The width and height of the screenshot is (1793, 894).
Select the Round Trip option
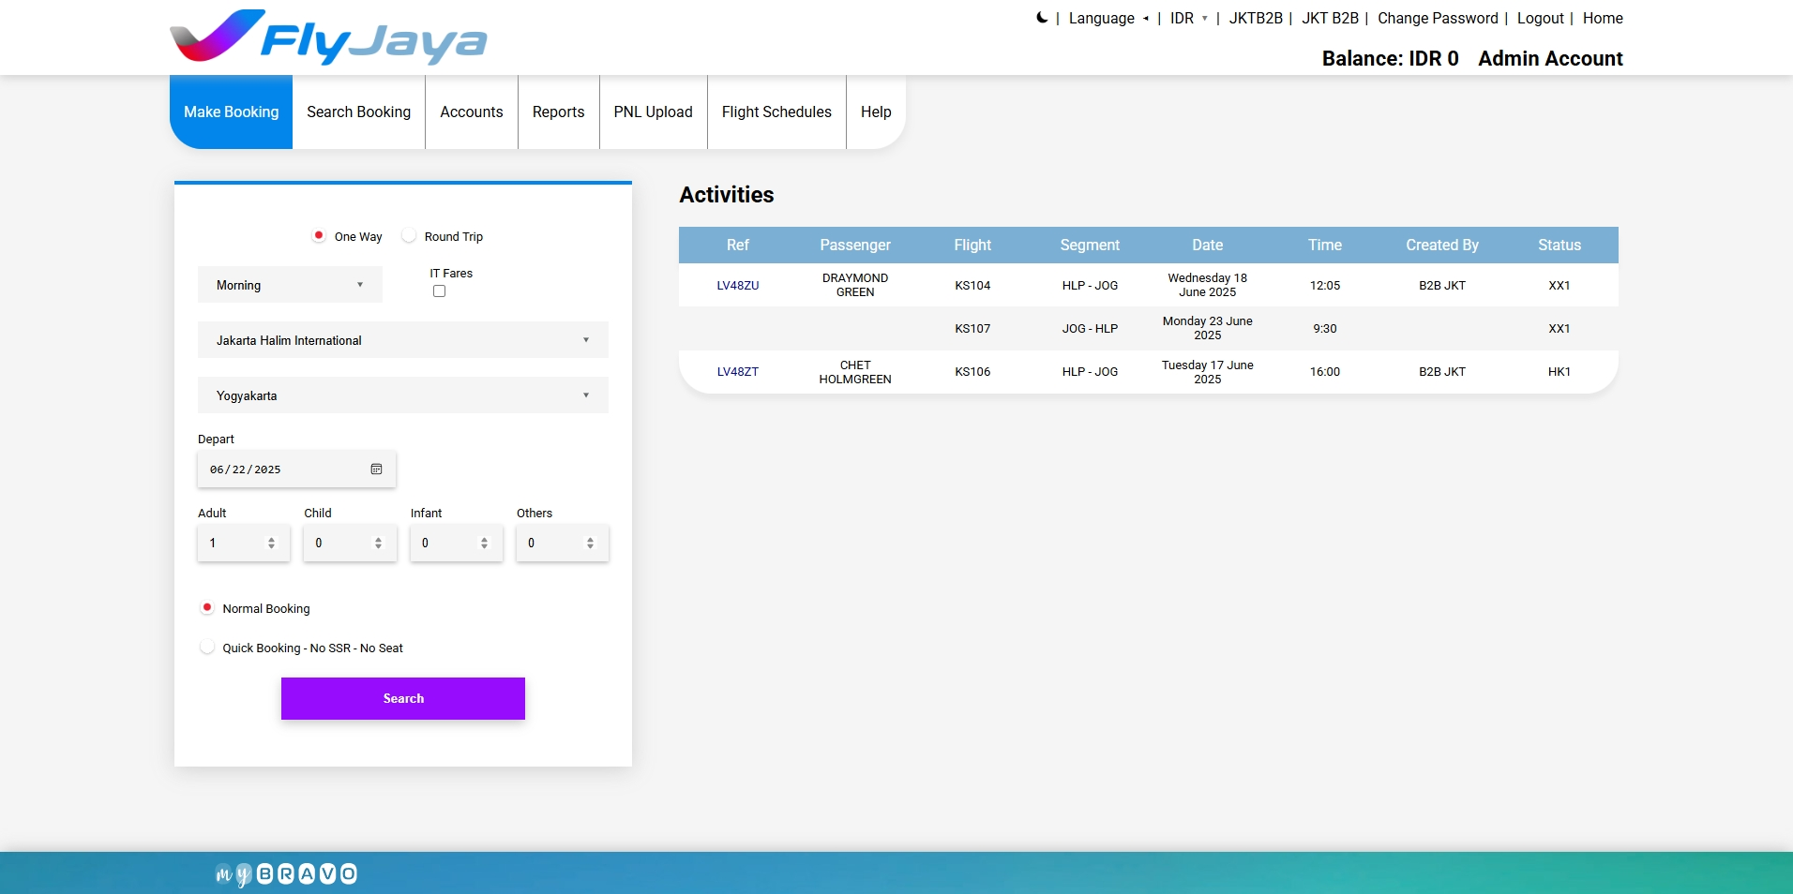click(x=409, y=236)
